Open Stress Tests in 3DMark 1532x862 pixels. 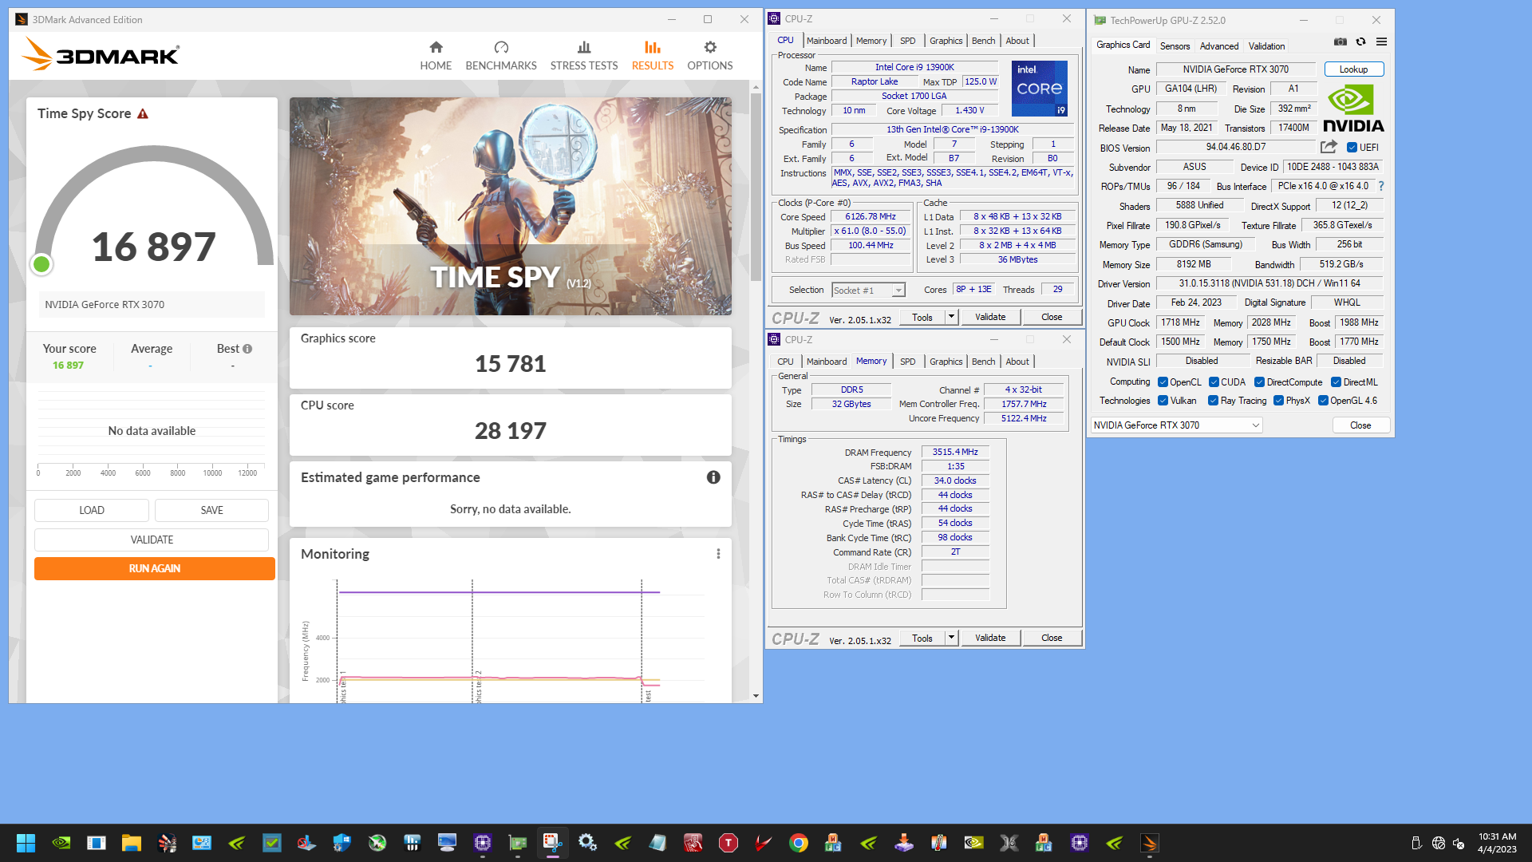click(584, 56)
